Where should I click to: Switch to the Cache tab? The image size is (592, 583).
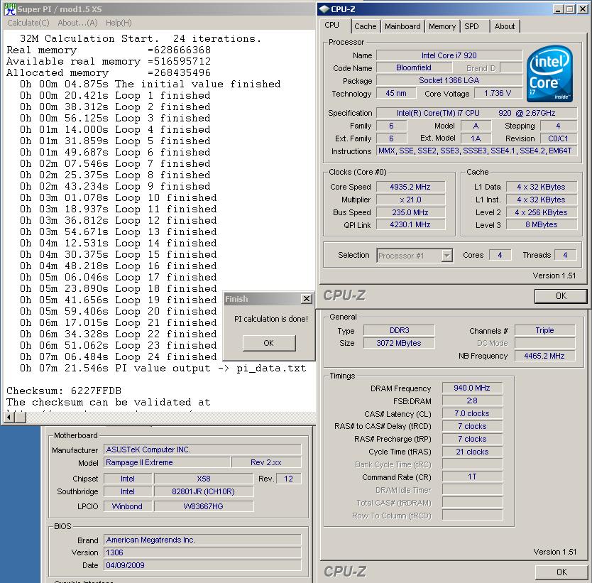coord(365,26)
